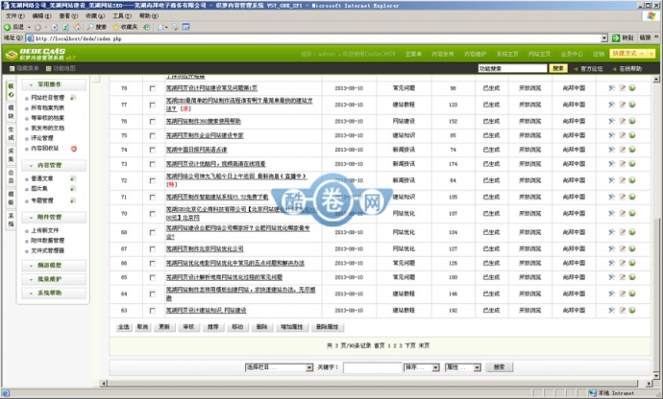Click the vertical scrollbar up arrow
This screenshot has height=399, width=663.
[x=656, y=79]
